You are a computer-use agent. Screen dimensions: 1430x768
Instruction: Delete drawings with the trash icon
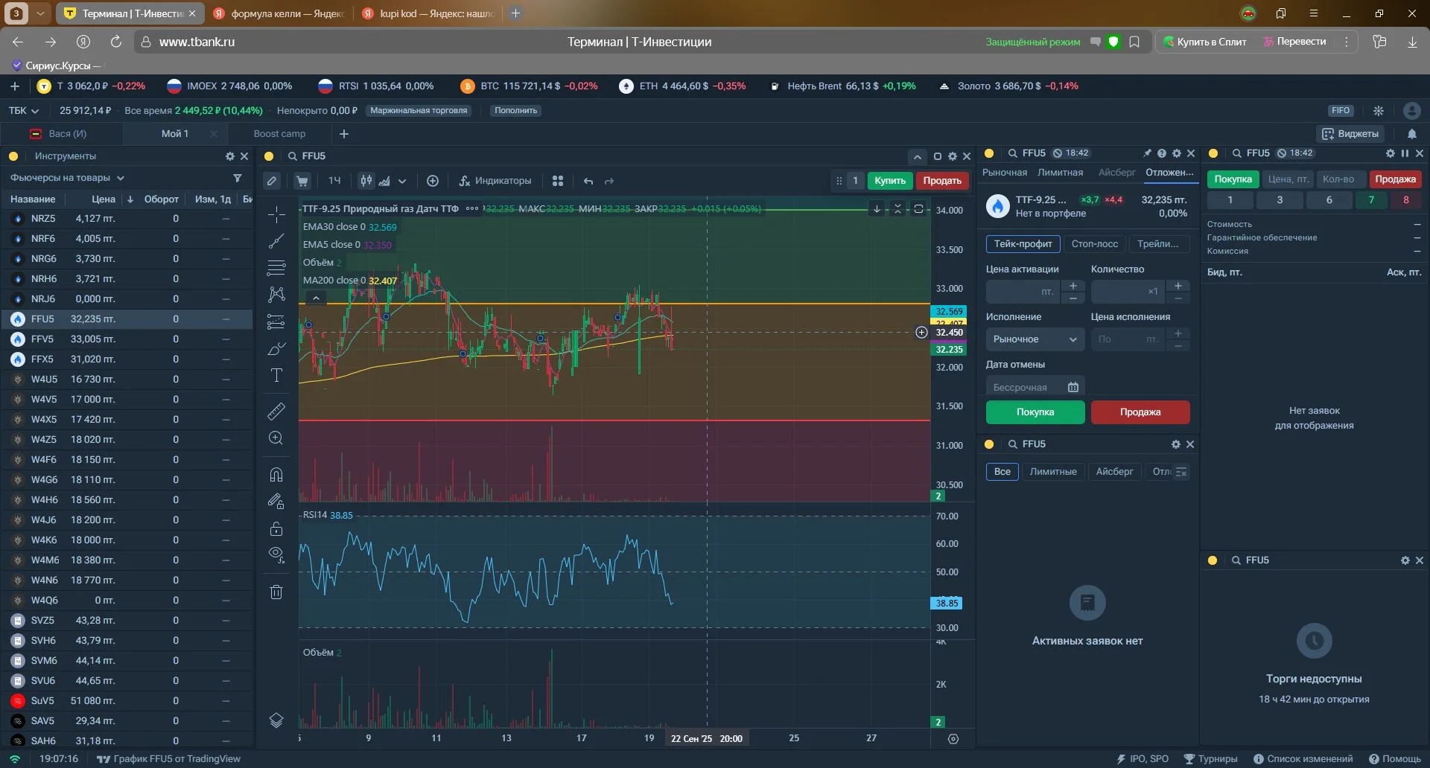(276, 592)
